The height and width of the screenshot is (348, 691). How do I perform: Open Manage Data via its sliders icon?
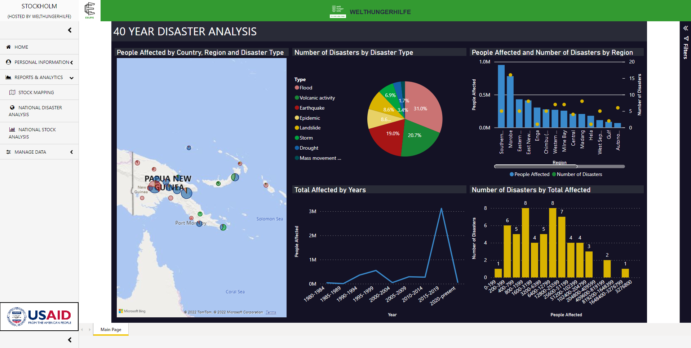(x=8, y=152)
